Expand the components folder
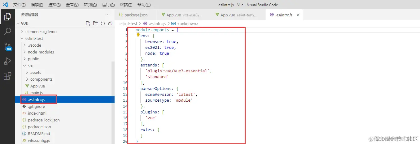The width and height of the screenshot is (420, 144). click(27, 79)
